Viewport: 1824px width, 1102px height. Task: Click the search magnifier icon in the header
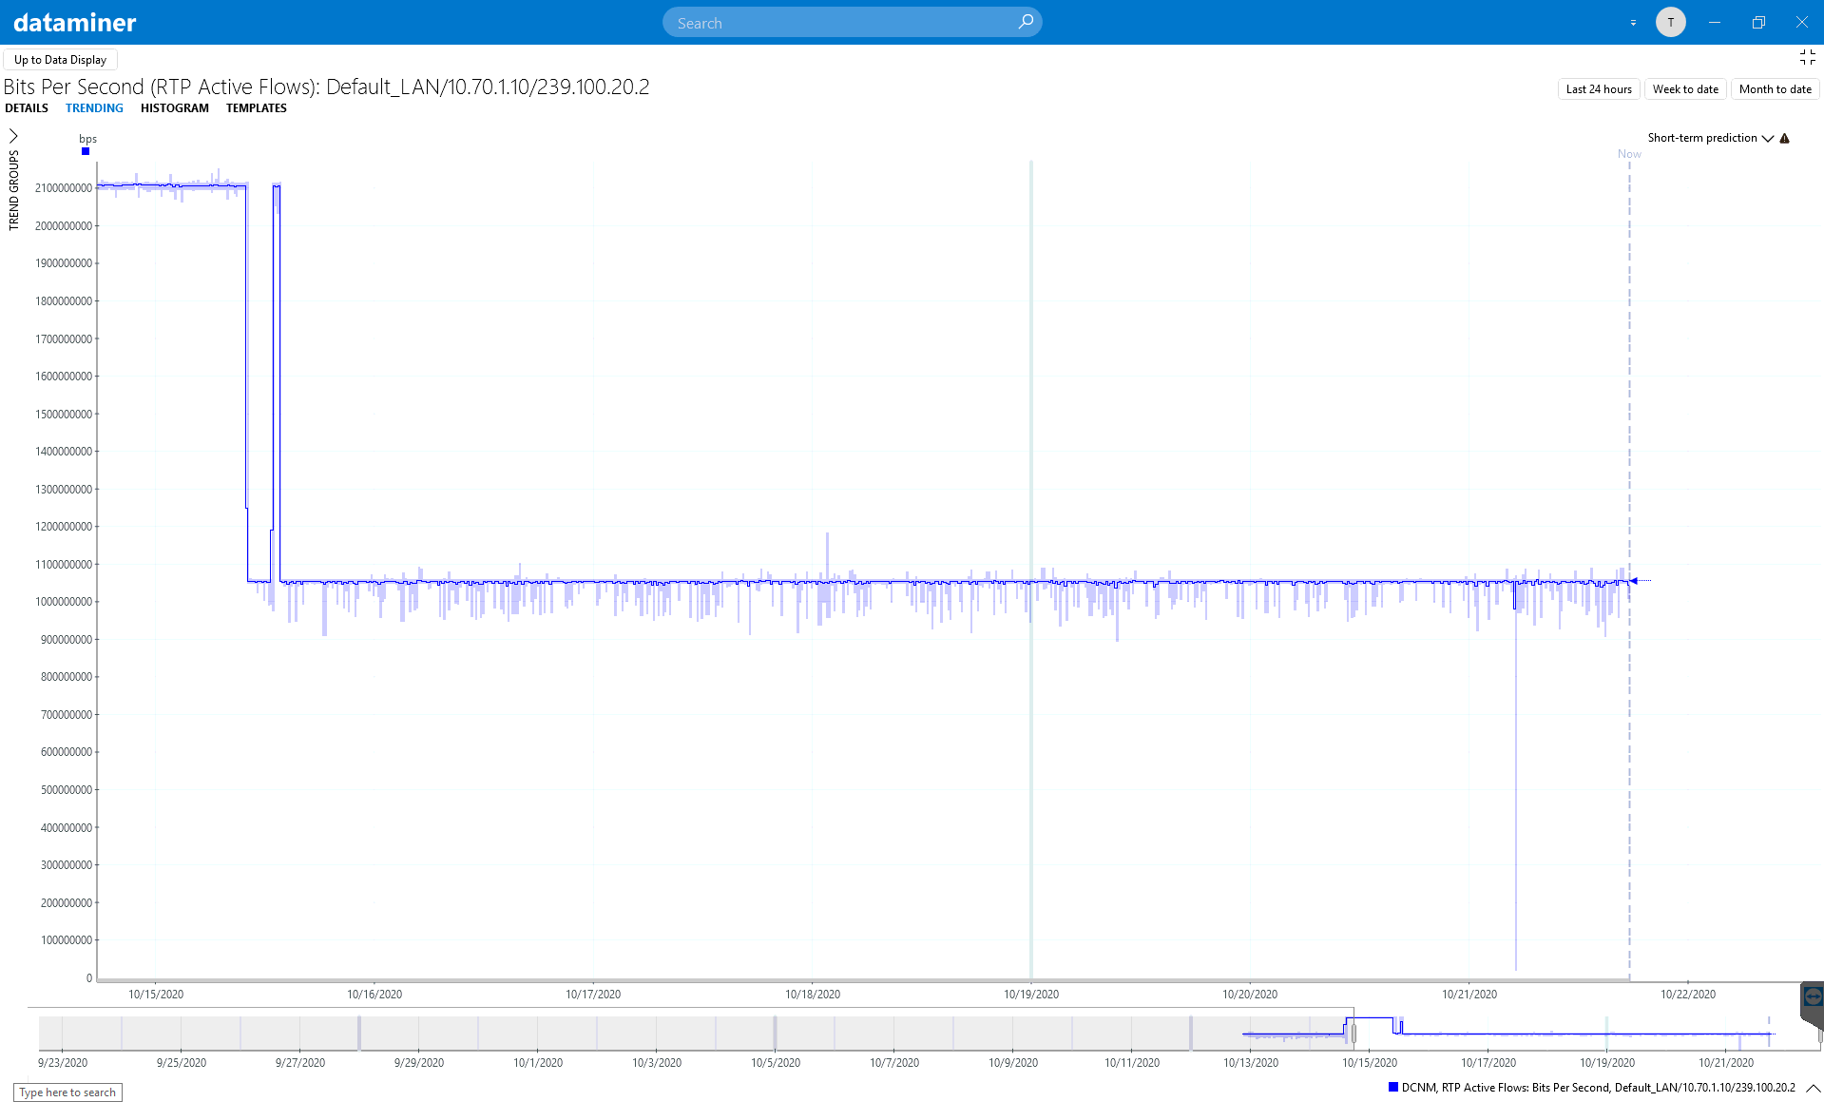pyautogui.click(x=1026, y=22)
